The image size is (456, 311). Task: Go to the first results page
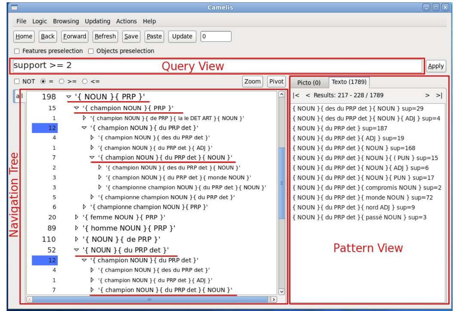296,96
